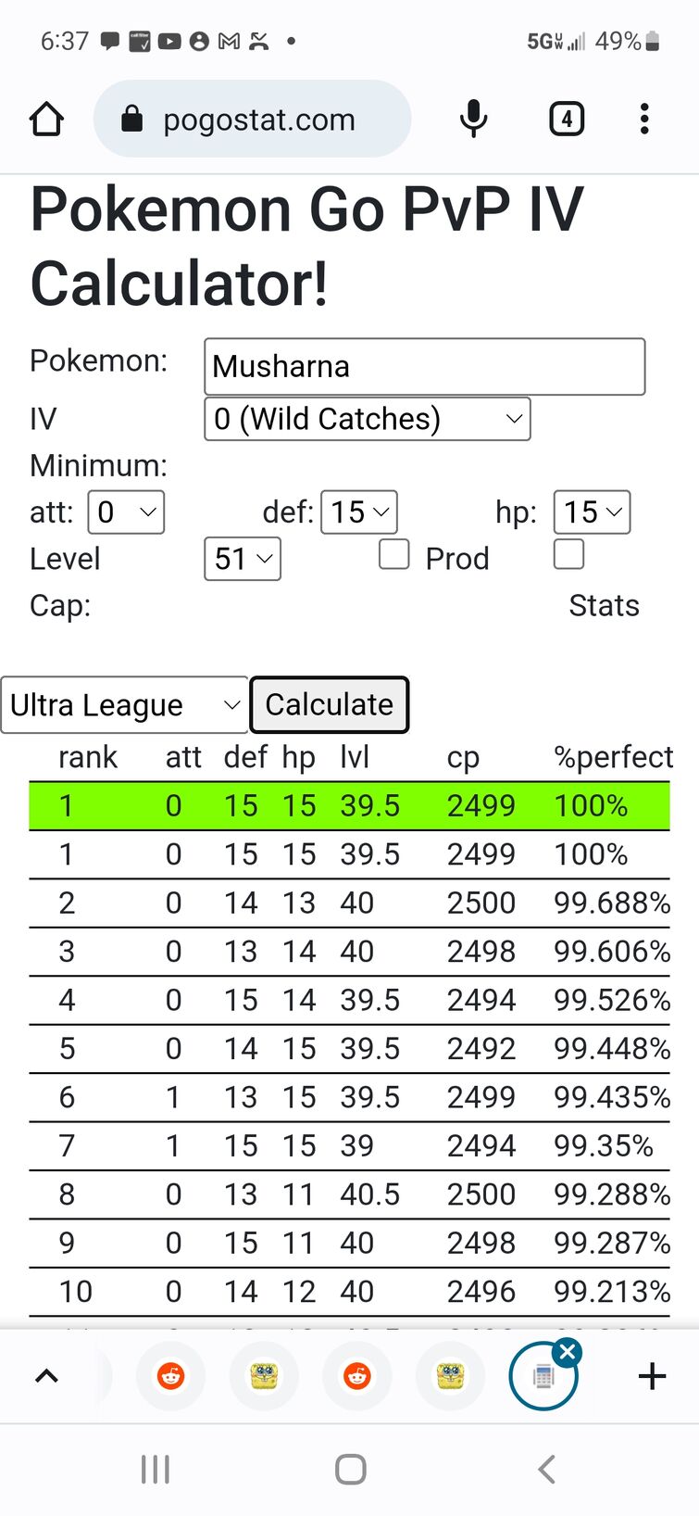
Task: Add a new tab with plus icon
Action: 652,1376
